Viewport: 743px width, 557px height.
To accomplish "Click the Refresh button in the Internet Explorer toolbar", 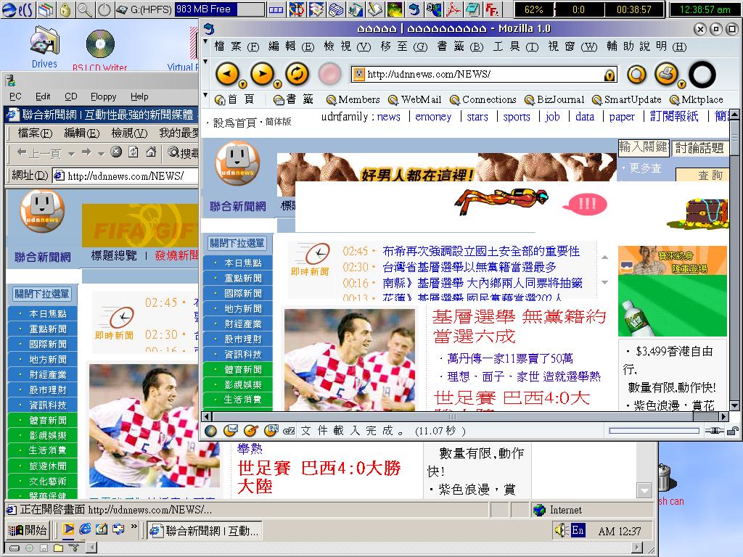I will [x=134, y=152].
